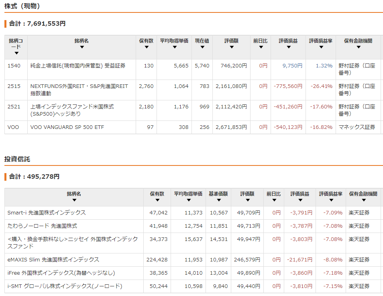
Task: Click loss value -775,560円
Action: coord(288,86)
